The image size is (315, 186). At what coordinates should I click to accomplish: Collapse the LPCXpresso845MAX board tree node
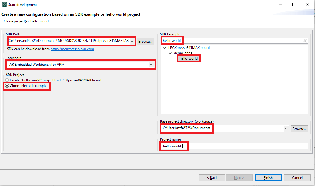164,48
